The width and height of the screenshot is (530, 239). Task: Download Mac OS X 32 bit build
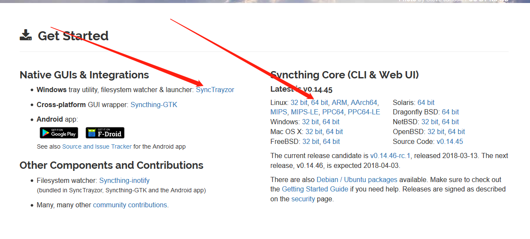[314, 132]
